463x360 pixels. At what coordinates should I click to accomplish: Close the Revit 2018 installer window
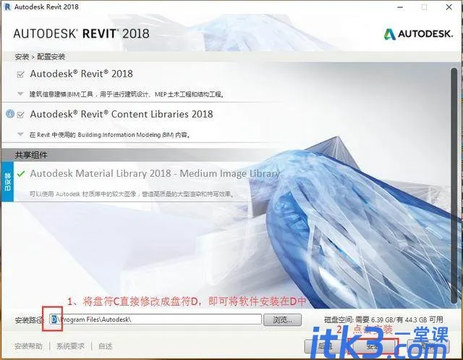[x=449, y=7]
